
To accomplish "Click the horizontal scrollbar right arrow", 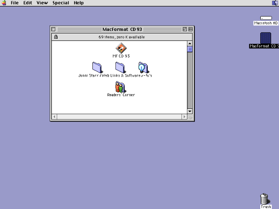I will 184,117.
